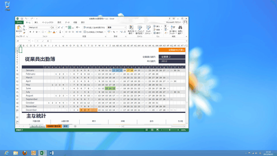Open the font name dropdown Meiryo UI
277x156 pixels.
click(x=40, y=28)
